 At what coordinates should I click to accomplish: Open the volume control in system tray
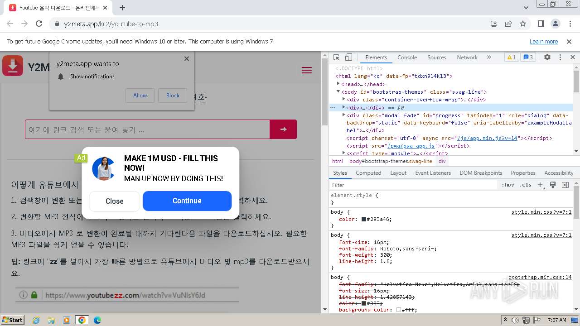click(x=515, y=320)
